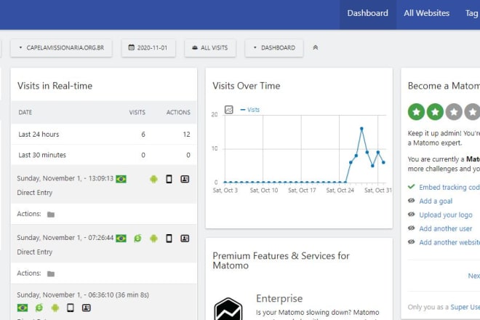This screenshot has height=320, width=480.
Task: Click the VISITS column header
Action: 137,113
